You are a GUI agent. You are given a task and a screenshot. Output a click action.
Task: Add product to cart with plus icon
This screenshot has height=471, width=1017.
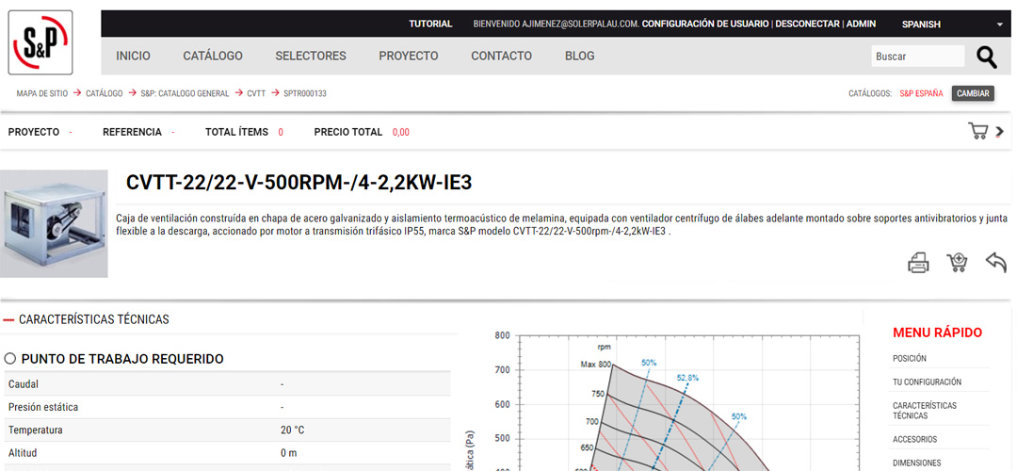point(957,263)
